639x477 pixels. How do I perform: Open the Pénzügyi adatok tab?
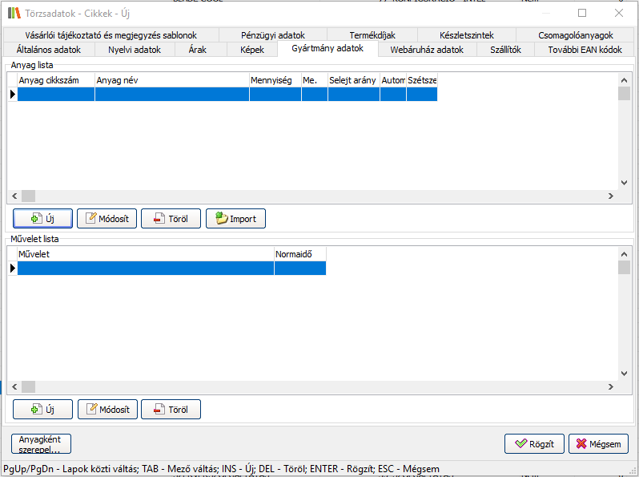[273, 35]
